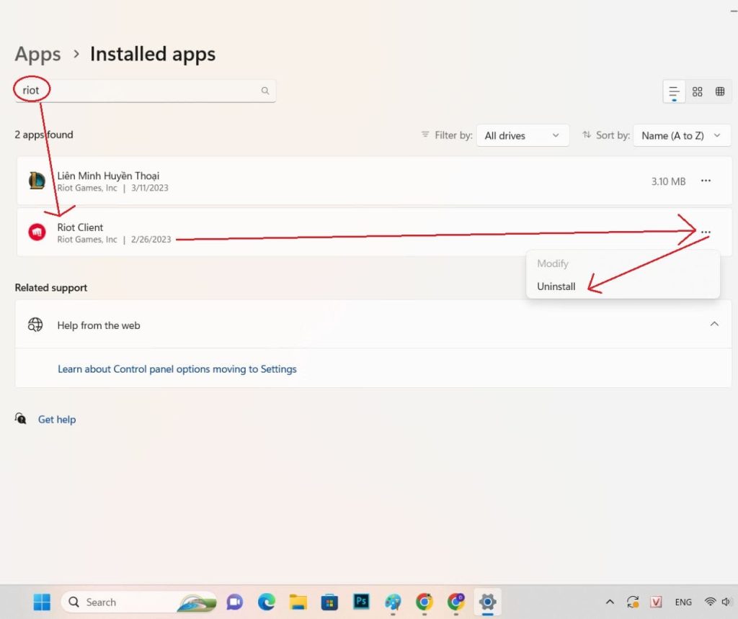Image resolution: width=738 pixels, height=619 pixels.
Task: Click the 3.10 MB size value
Action: 668,181
